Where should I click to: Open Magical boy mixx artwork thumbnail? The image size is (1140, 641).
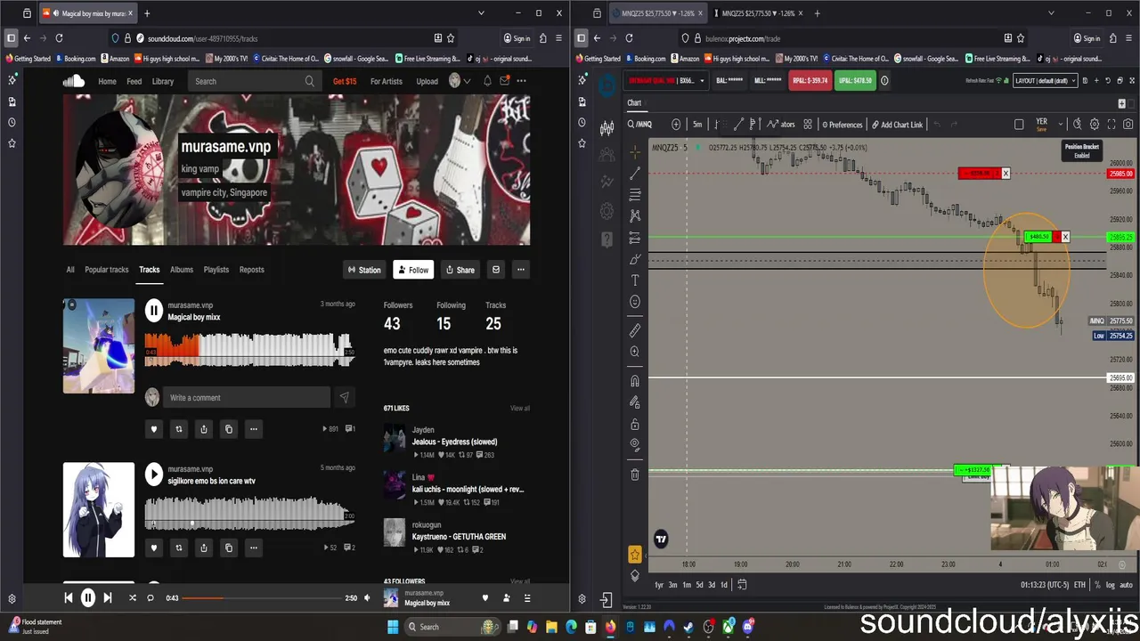[99, 345]
